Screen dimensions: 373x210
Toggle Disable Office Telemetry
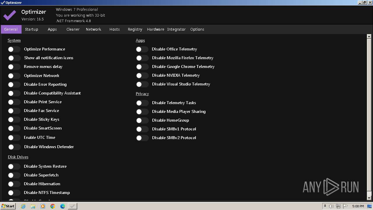(142, 49)
